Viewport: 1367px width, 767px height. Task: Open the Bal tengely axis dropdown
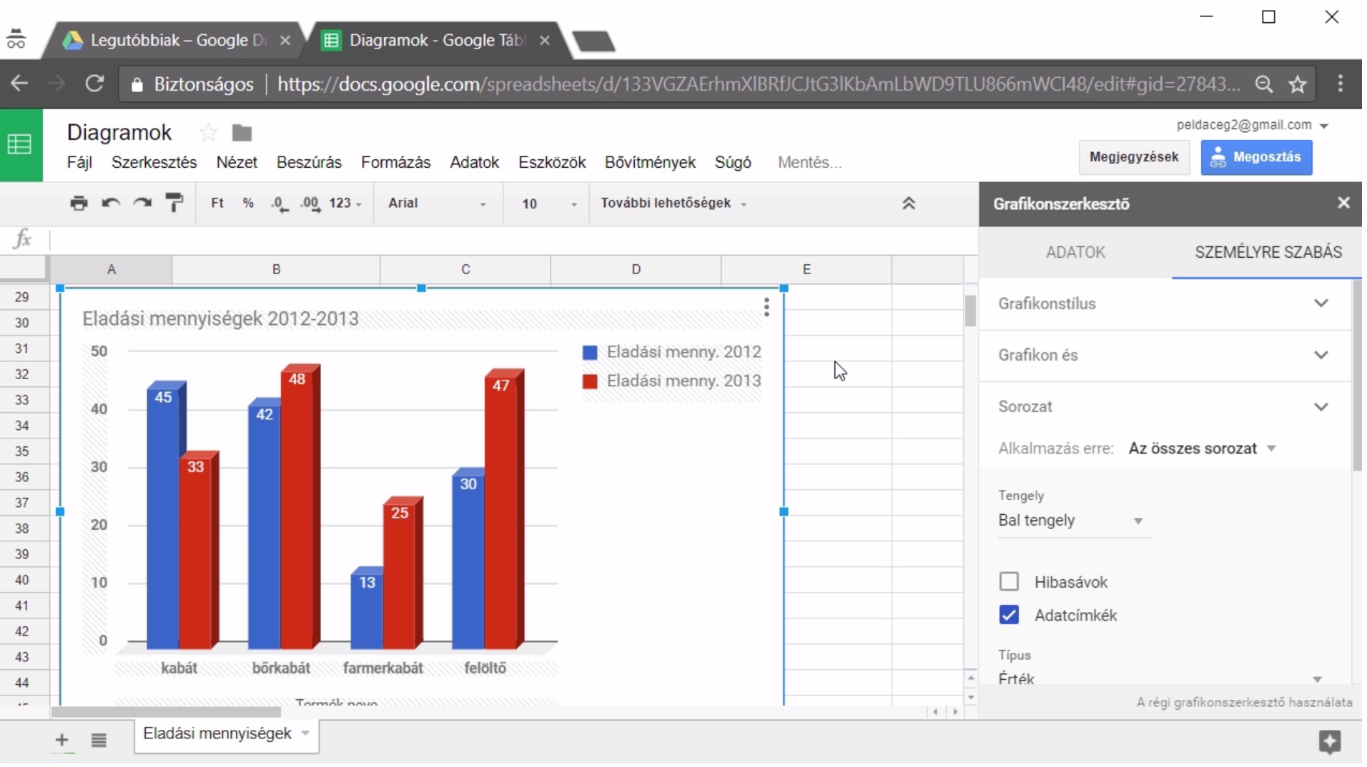(x=1074, y=522)
